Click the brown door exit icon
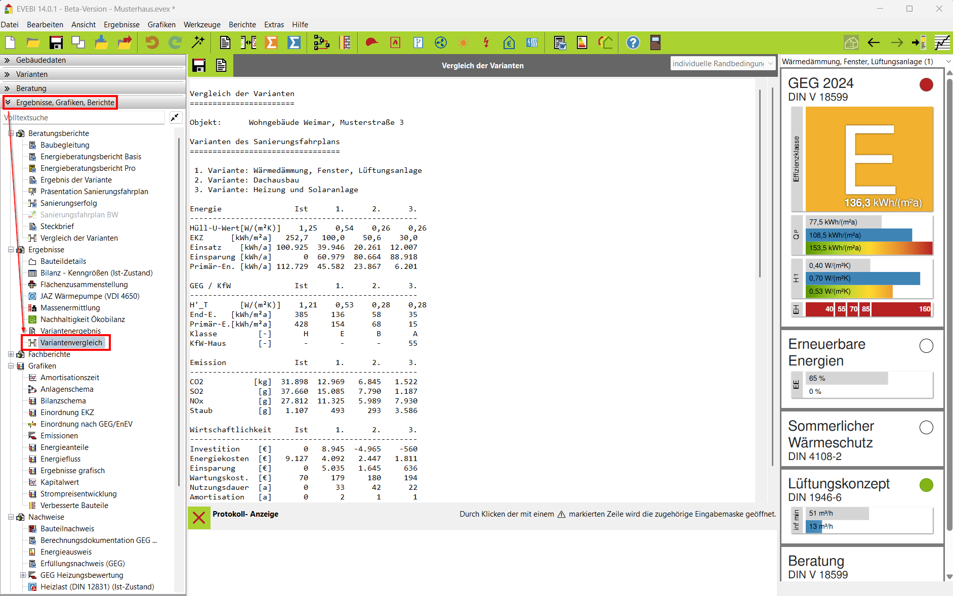 click(655, 43)
